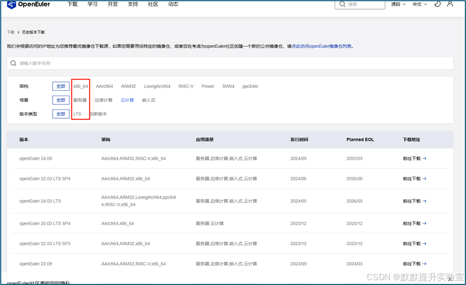This screenshot has height=285, width=466.
Task: Click the 历史版本下载 breadcrumb text
Action: [x=33, y=32]
